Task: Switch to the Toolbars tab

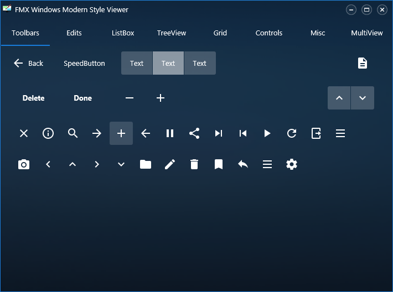Action: [25, 33]
